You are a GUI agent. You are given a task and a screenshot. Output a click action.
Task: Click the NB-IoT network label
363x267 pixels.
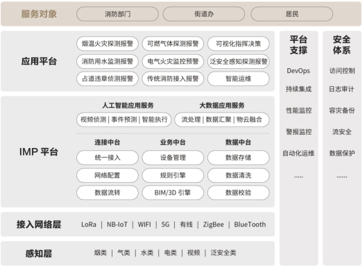[x=117, y=225]
